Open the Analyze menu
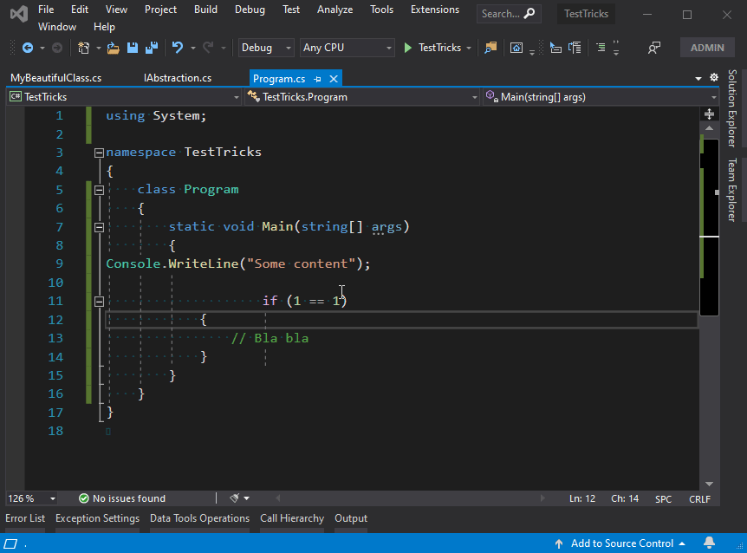 pyautogui.click(x=335, y=10)
